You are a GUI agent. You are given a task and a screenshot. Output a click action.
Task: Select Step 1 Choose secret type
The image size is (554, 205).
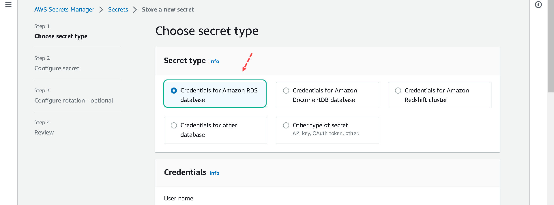[61, 36]
